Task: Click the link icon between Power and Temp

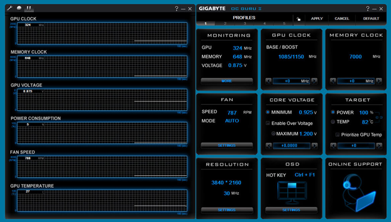Action: 379,117
